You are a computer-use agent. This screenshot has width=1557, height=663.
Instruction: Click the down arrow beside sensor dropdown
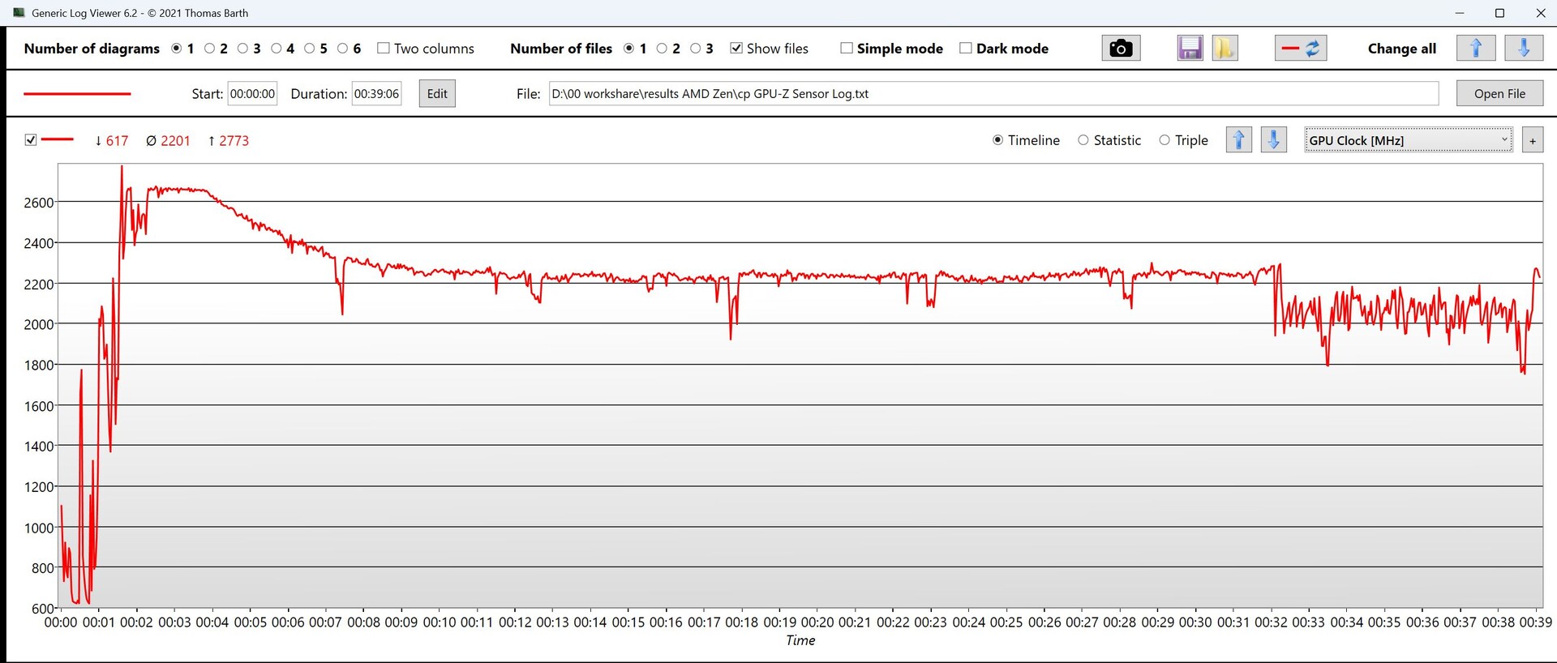coord(1273,140)
